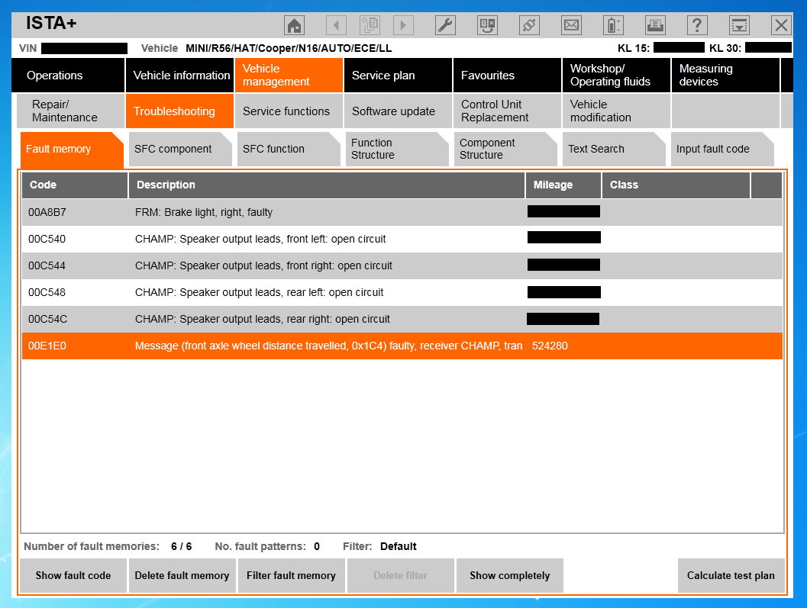Click the connection plug icon
The image size is (807, 608).
click(529, 25)
